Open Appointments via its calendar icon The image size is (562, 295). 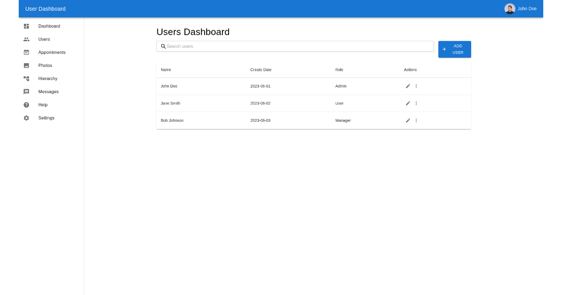point(26,52)
